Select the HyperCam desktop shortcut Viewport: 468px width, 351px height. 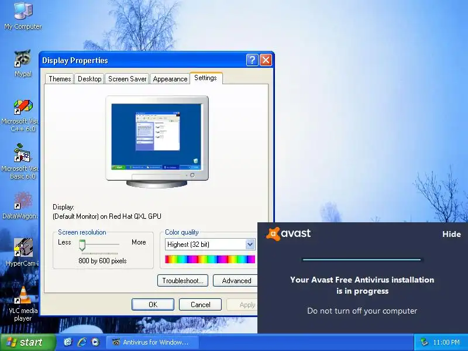22,252
